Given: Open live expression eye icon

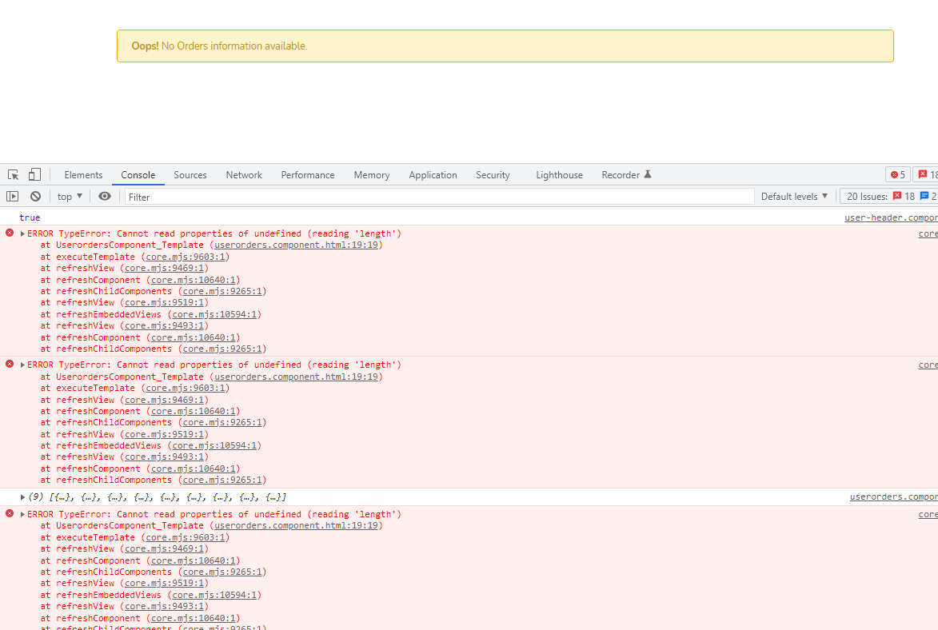Looking at the screenshot, I should tap(105, 196).
